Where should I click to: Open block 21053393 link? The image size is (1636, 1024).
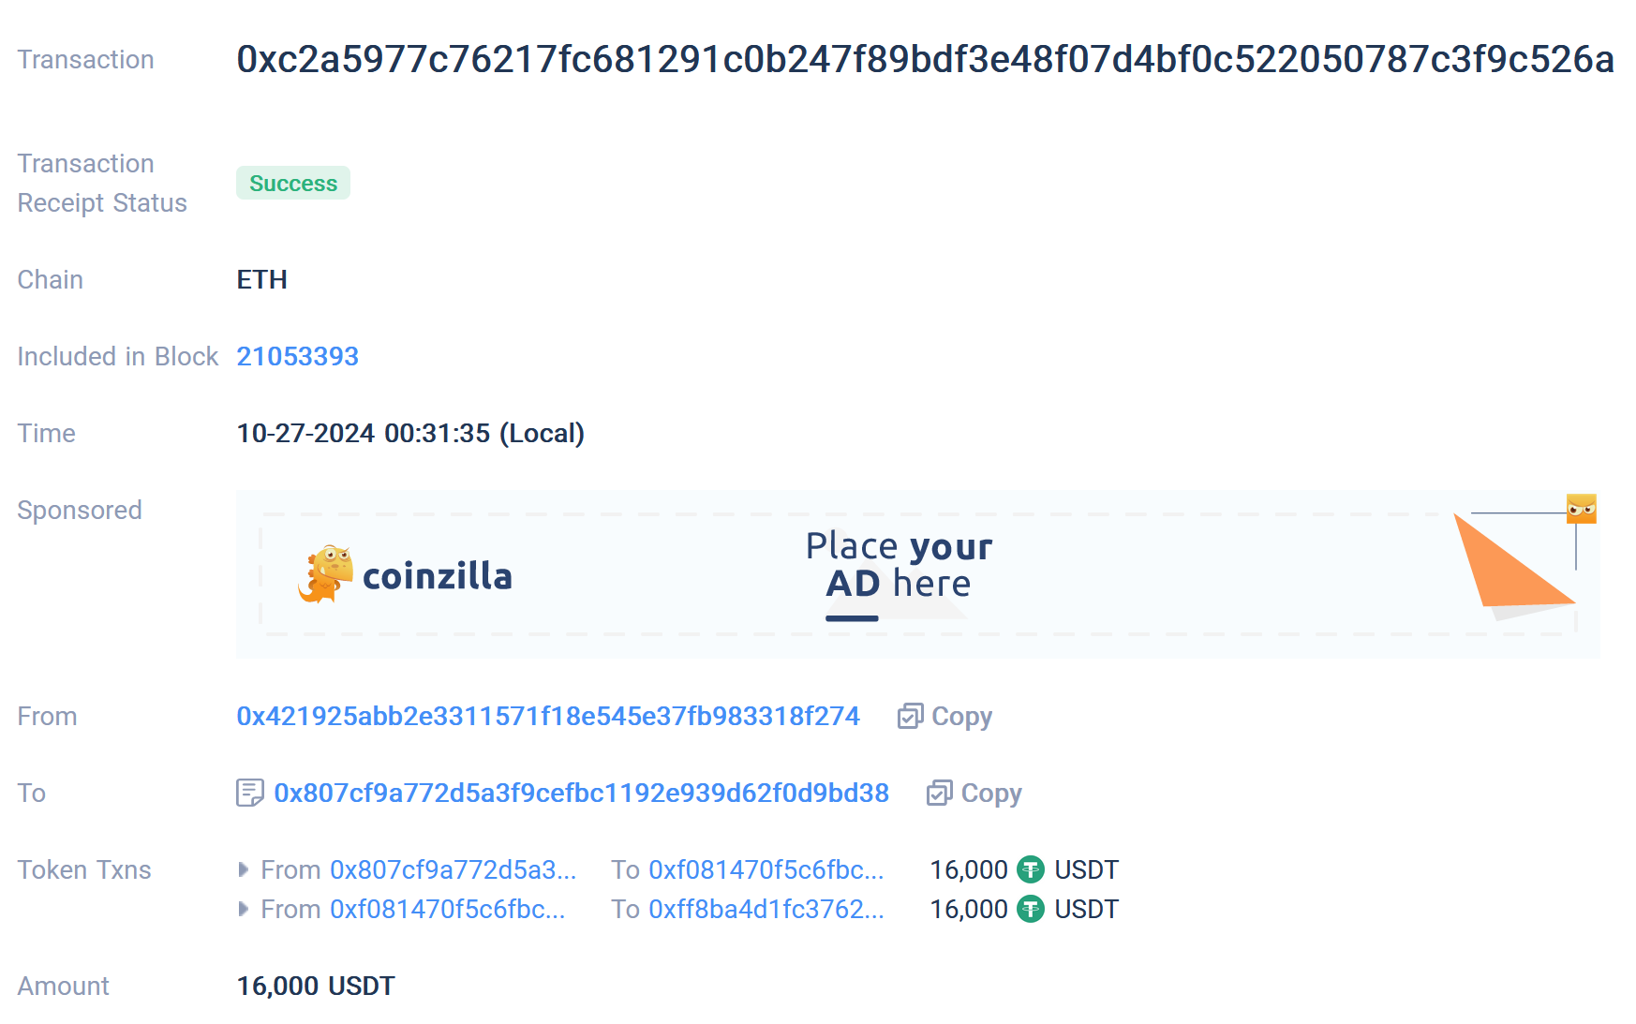point(297,357)
